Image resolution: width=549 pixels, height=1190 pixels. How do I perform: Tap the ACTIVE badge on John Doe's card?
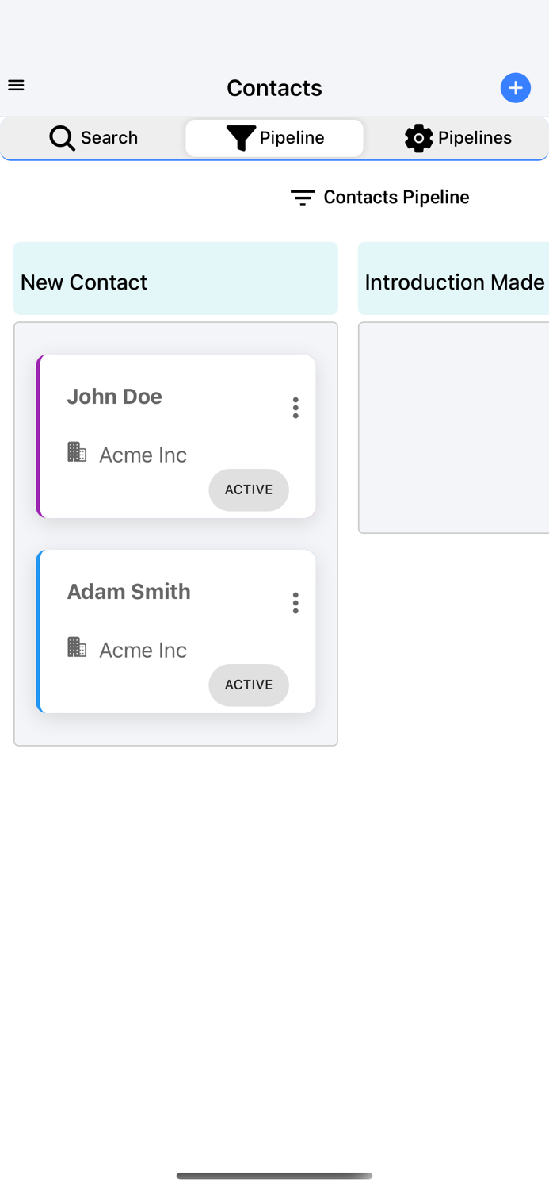tap(249, 490)
